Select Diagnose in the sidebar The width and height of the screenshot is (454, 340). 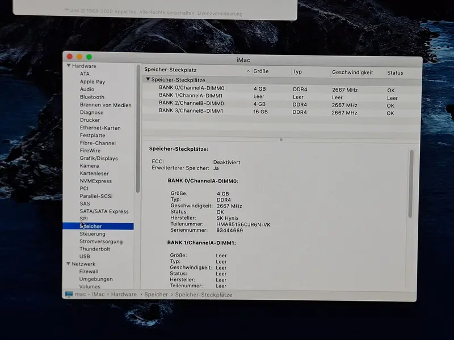pos(91,112)
